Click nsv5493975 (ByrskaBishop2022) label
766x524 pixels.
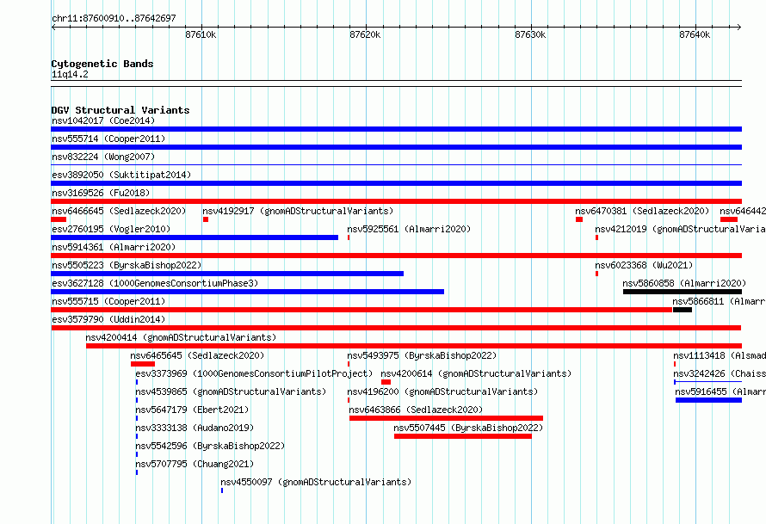point(422,355)
